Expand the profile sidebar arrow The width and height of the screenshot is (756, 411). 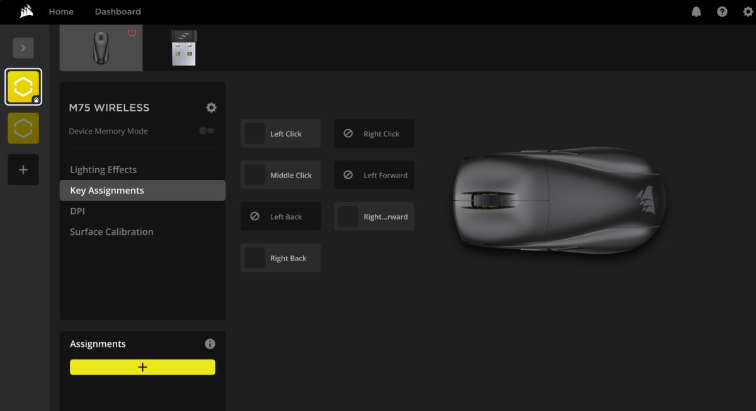tap(23, 48)
